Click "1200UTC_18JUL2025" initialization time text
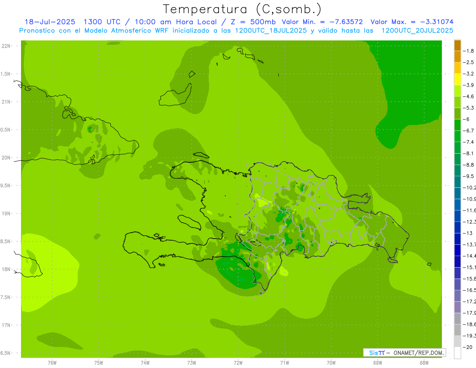Screen dimensions: 476x368 (271, 31)
